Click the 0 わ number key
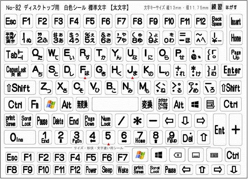Screen dimensions: 248x179 point(169,38)
